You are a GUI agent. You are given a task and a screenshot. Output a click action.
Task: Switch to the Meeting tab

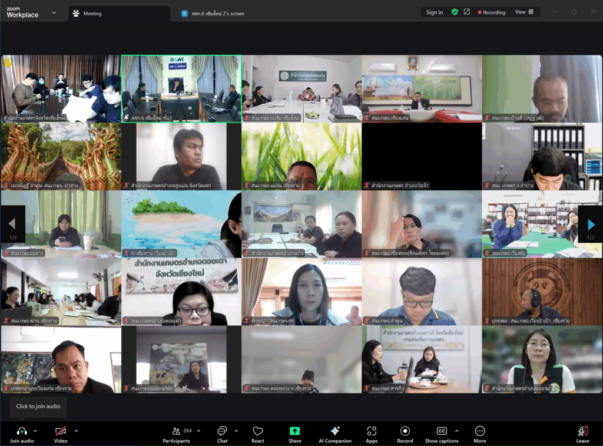coord(92,13)
